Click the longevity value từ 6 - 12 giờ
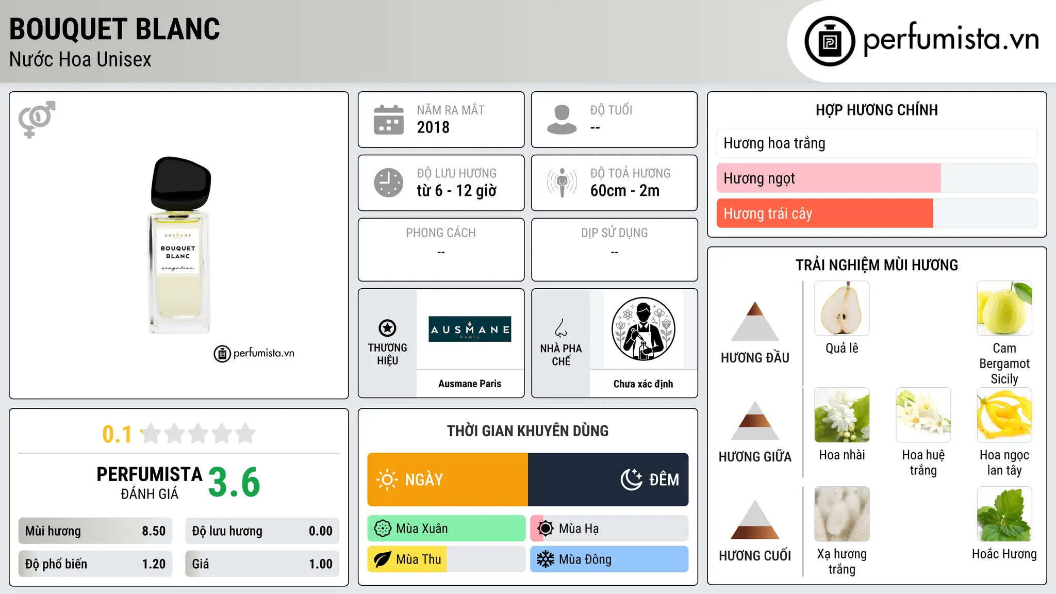Viewport: 1056px width, 594px height. click(x=457, y=191)
